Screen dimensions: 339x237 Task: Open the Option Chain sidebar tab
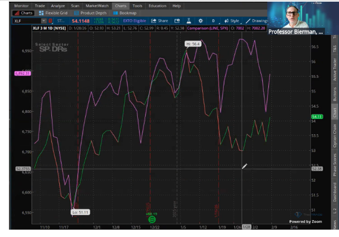click(x=334, y=135)
